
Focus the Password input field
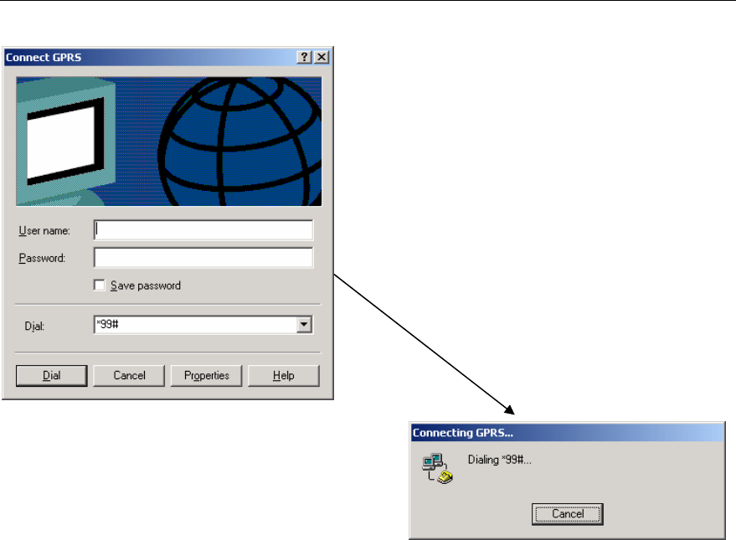pos(203,258)
